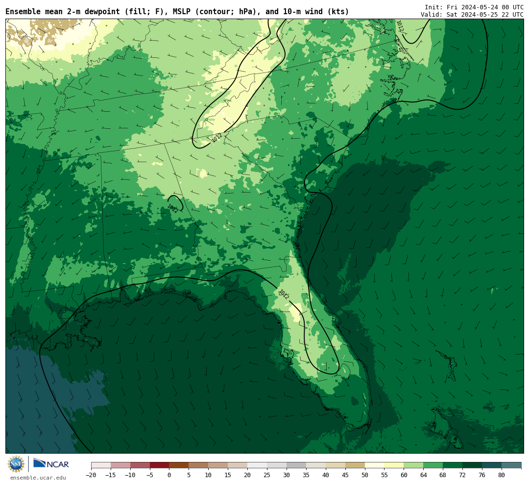The width and height of the screenshot is (529, 484).
Task: Click the 1012 contour label in north Florida
Action: coord(284,294)
